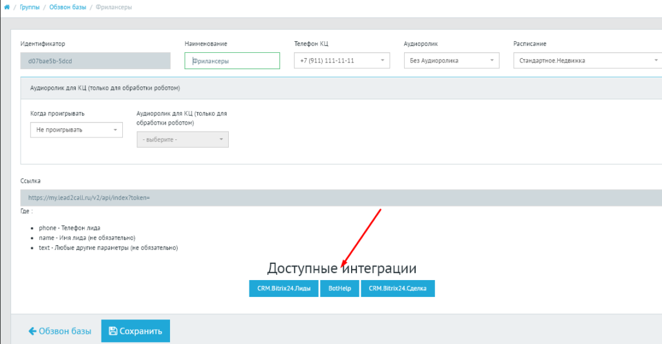Open the Группы breadcrumb link
Image resolution: width=662 pixels, height=344 pixels.
click(29, 6)
